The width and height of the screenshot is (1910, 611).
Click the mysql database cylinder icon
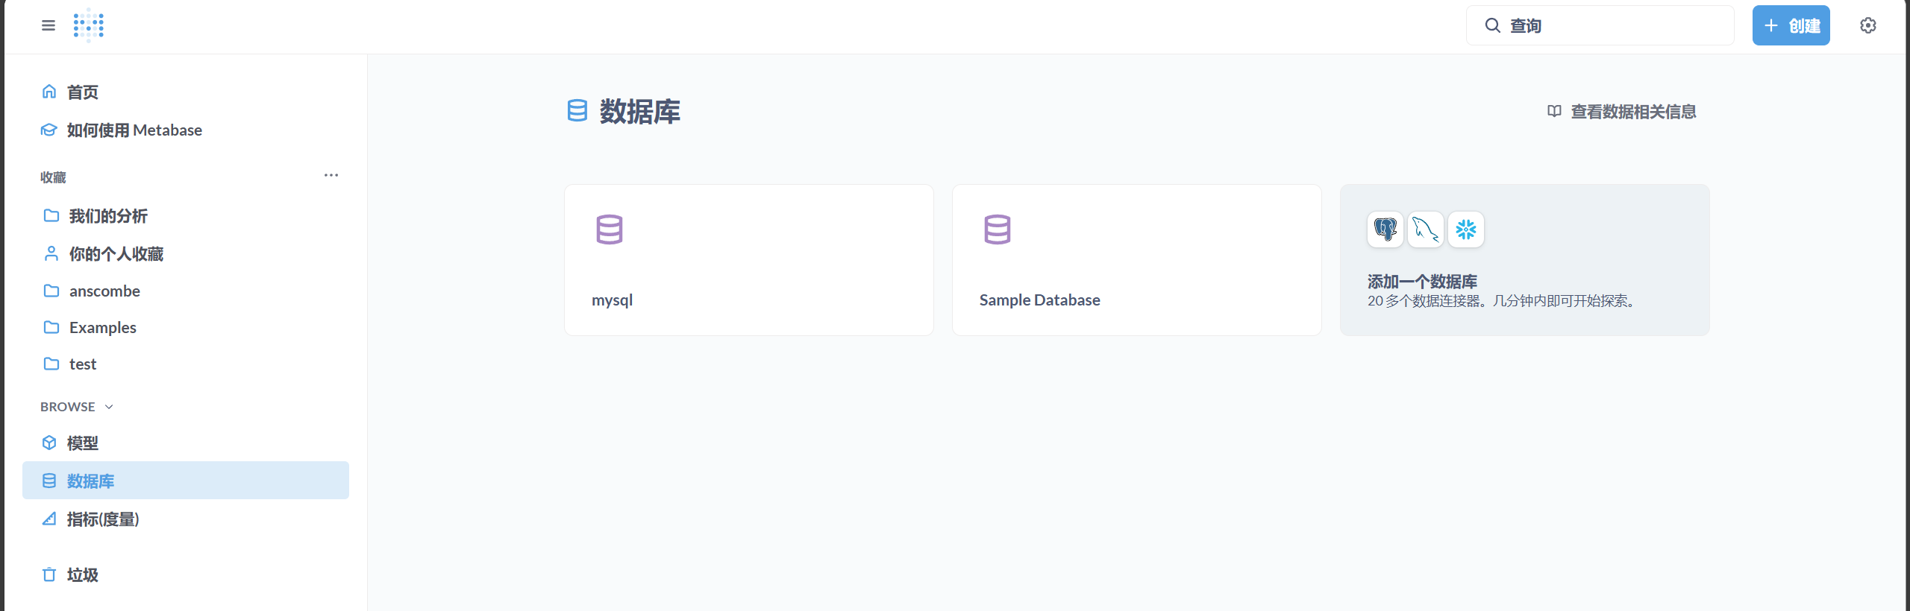pos(609,229)
